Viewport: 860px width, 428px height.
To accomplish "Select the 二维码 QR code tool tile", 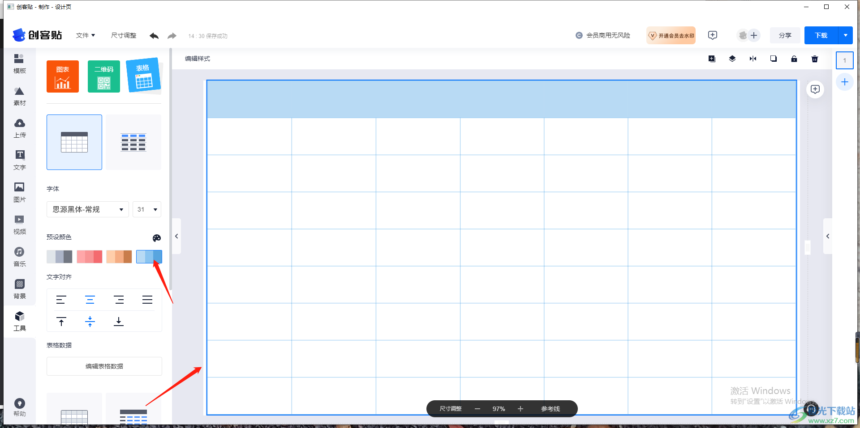I will point(104,76).
